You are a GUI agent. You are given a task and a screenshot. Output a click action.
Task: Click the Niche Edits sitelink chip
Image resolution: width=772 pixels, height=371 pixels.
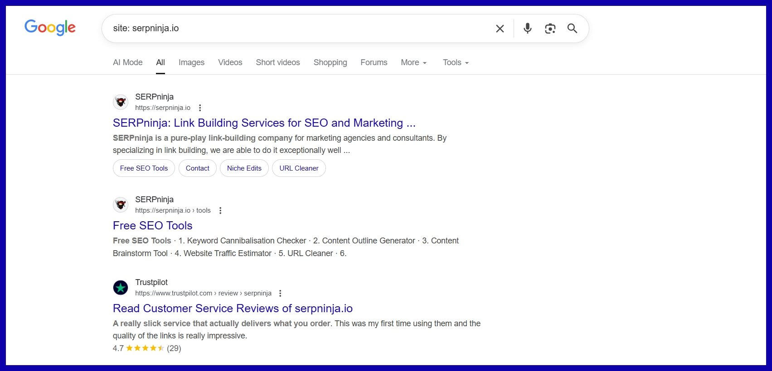click(x=244, y=168)
